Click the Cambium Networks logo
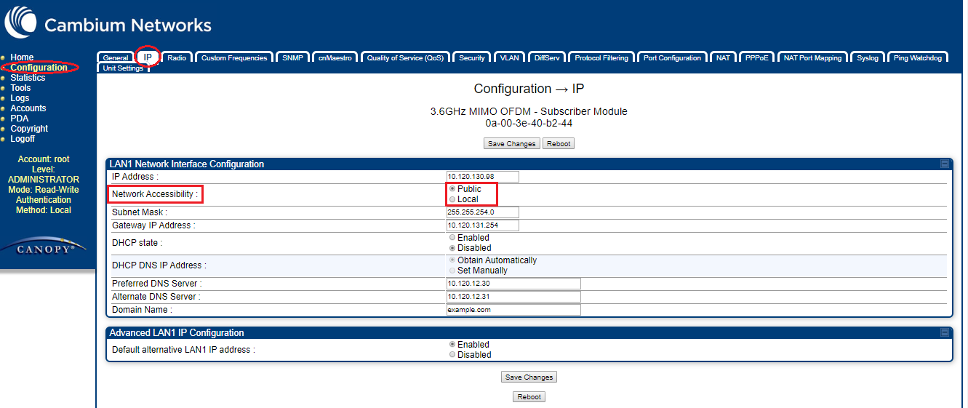Screen dimensions: 968x408 point(108,23)
